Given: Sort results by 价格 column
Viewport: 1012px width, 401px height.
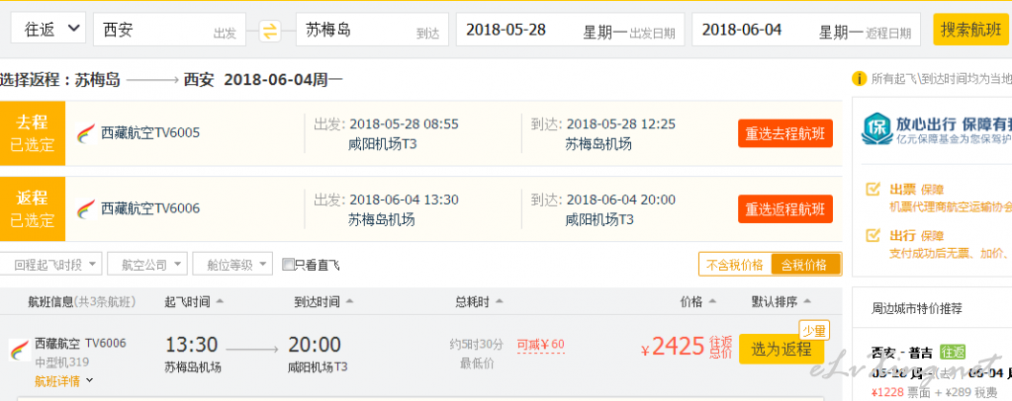Looking at the screenshot, I should (697, 301).
